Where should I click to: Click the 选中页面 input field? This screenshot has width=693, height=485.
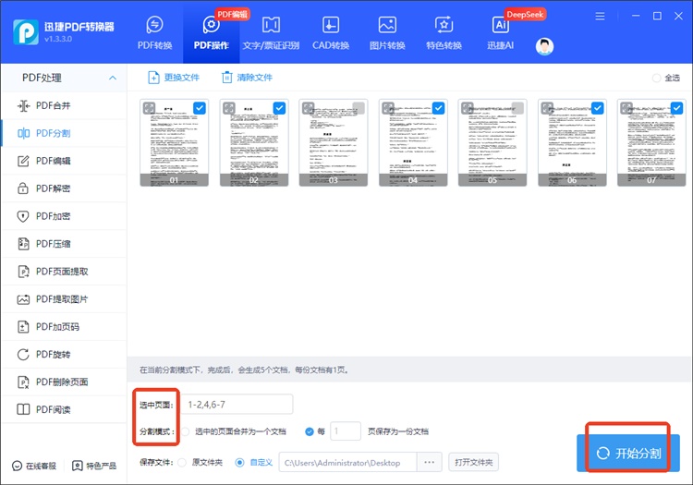point(237,405)
